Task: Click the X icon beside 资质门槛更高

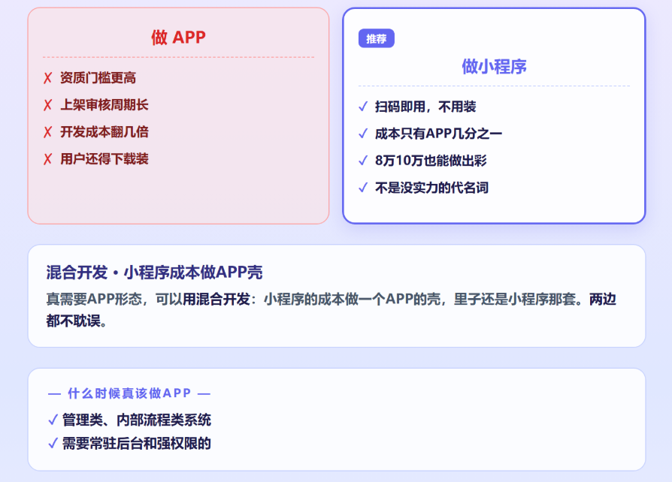Action: pos(47,78)
